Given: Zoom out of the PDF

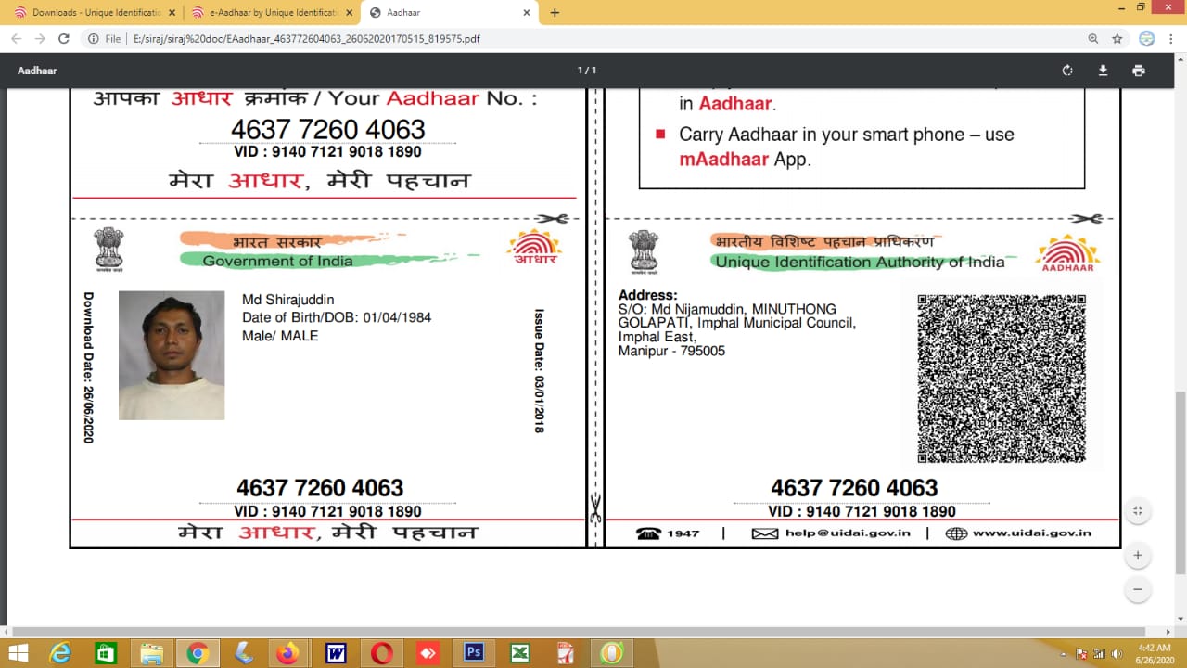Looking at the screenshot, I should [x=1138, y=589].
